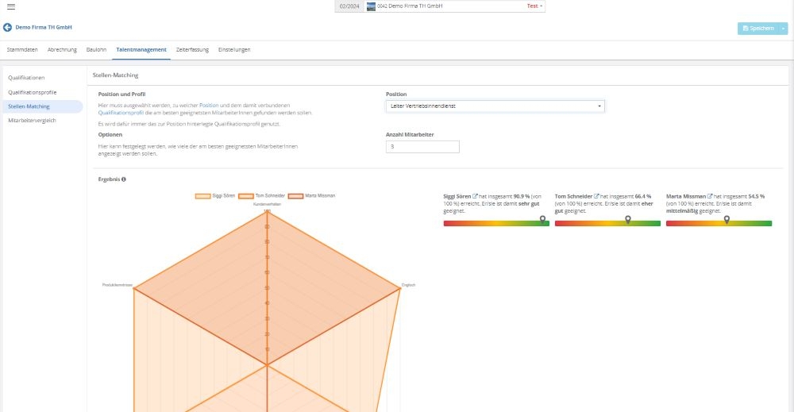Click the Siggi Sören name in the results
The image size is (794, 412).
pyautogui.click(x=457, y=196)
